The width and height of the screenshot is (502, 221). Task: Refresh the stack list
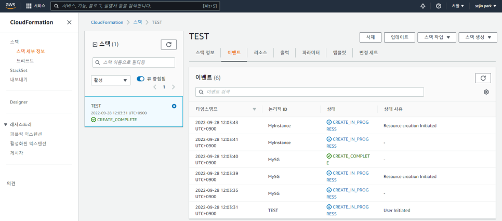point(169,45)
